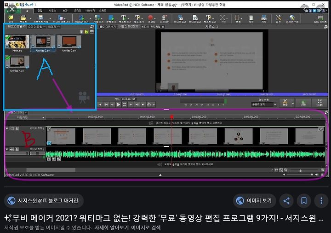Image resolution: width=331 pixels, height=233 pixels.
Task: Click the add folder icon in the bin
Action: pos(86,32)
